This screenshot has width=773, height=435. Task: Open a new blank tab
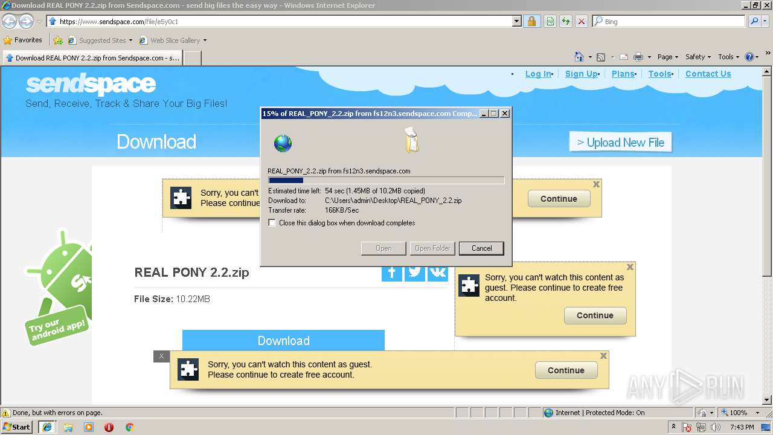pos(192,58)
